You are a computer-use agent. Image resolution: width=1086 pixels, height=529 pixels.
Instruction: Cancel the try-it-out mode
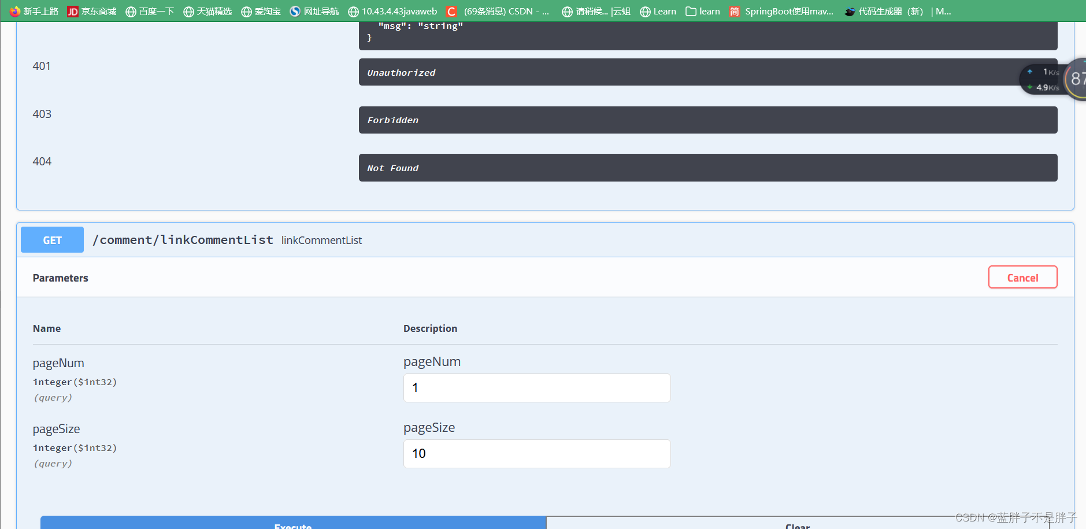(1022, 278)
